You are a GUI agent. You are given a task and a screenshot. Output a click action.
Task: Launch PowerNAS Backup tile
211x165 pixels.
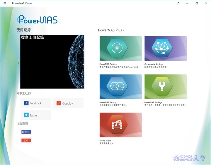click(x=121, y=87)
